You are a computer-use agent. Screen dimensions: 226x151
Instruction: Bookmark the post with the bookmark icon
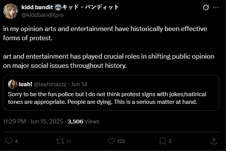point(163,141)
